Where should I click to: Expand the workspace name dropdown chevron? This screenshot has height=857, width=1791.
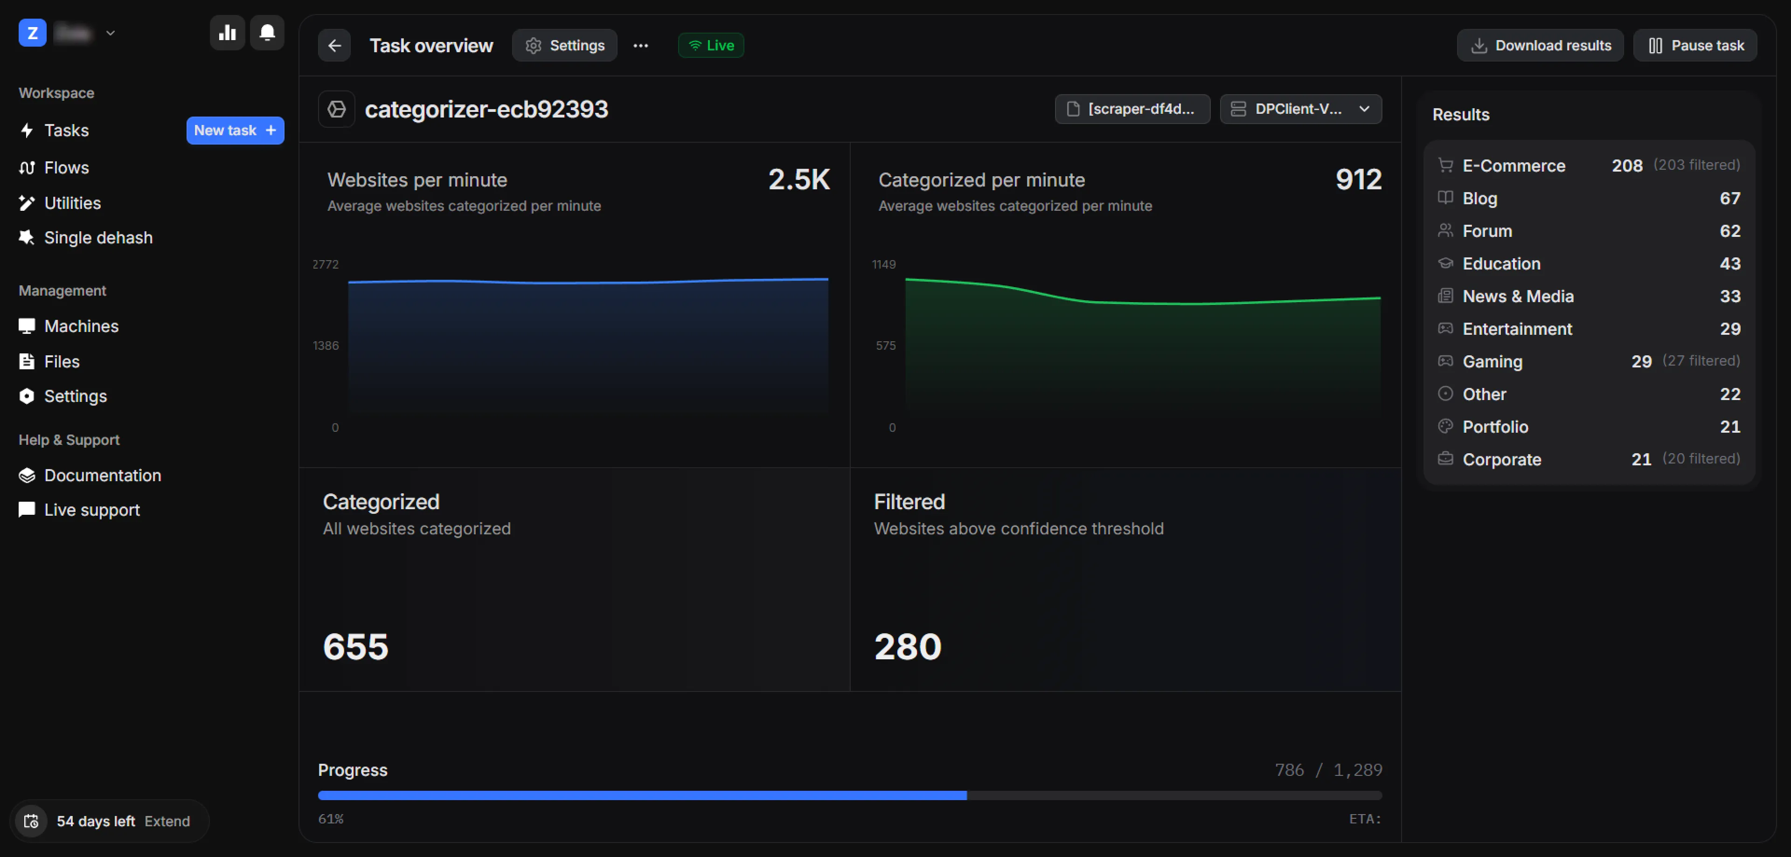(111, 33)
